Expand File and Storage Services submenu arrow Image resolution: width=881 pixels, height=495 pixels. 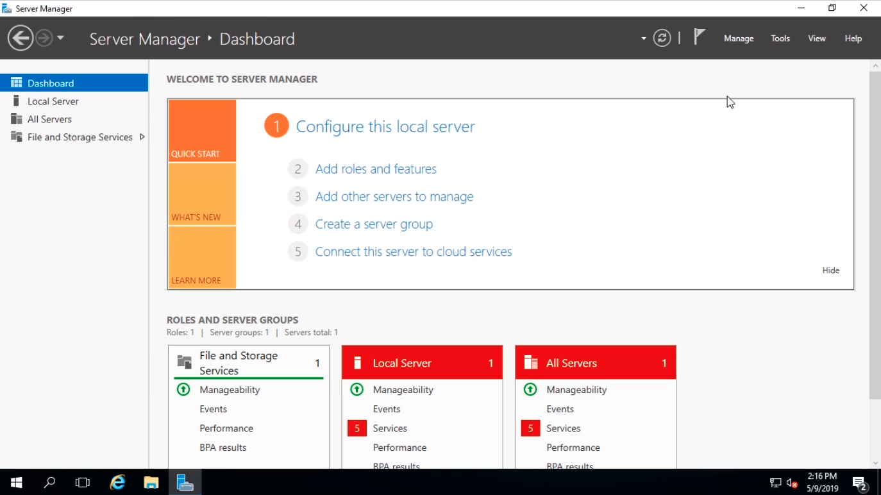click(142, 137)
